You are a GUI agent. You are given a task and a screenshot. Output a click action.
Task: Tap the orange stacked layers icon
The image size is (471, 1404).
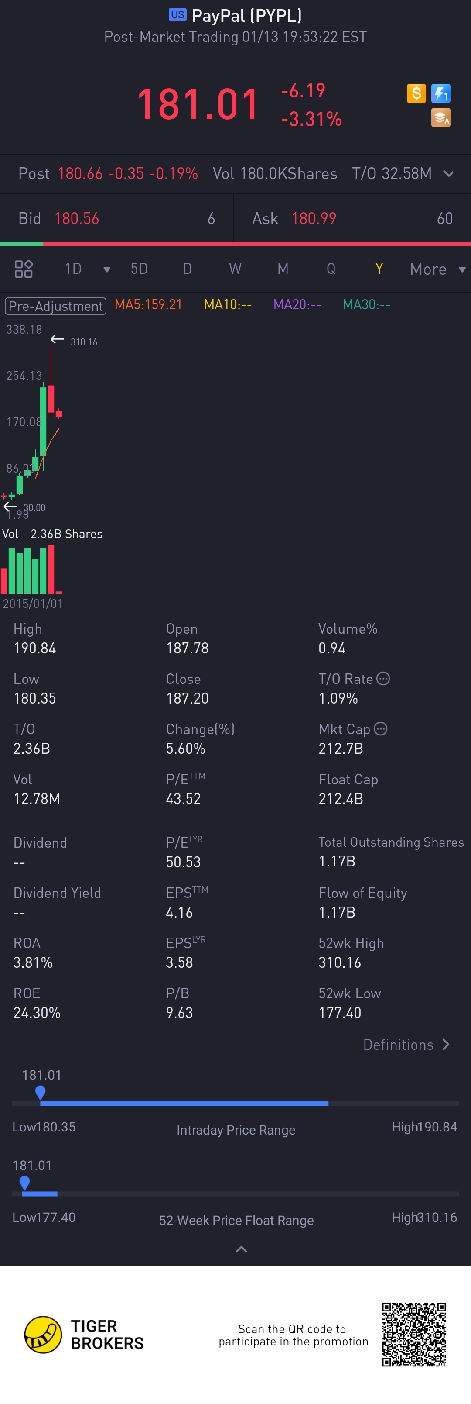point(440,117)
